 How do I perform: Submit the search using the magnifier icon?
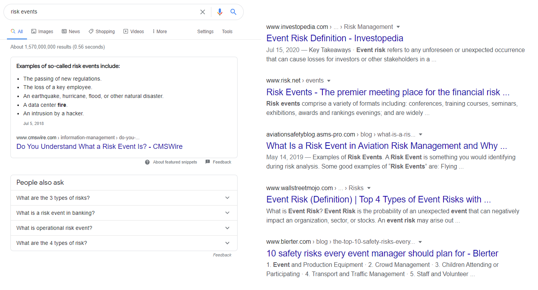point(233,12)
